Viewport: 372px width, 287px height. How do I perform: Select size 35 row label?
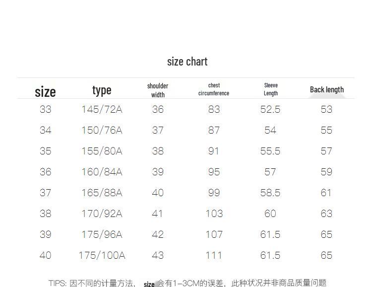click(46, 151)
